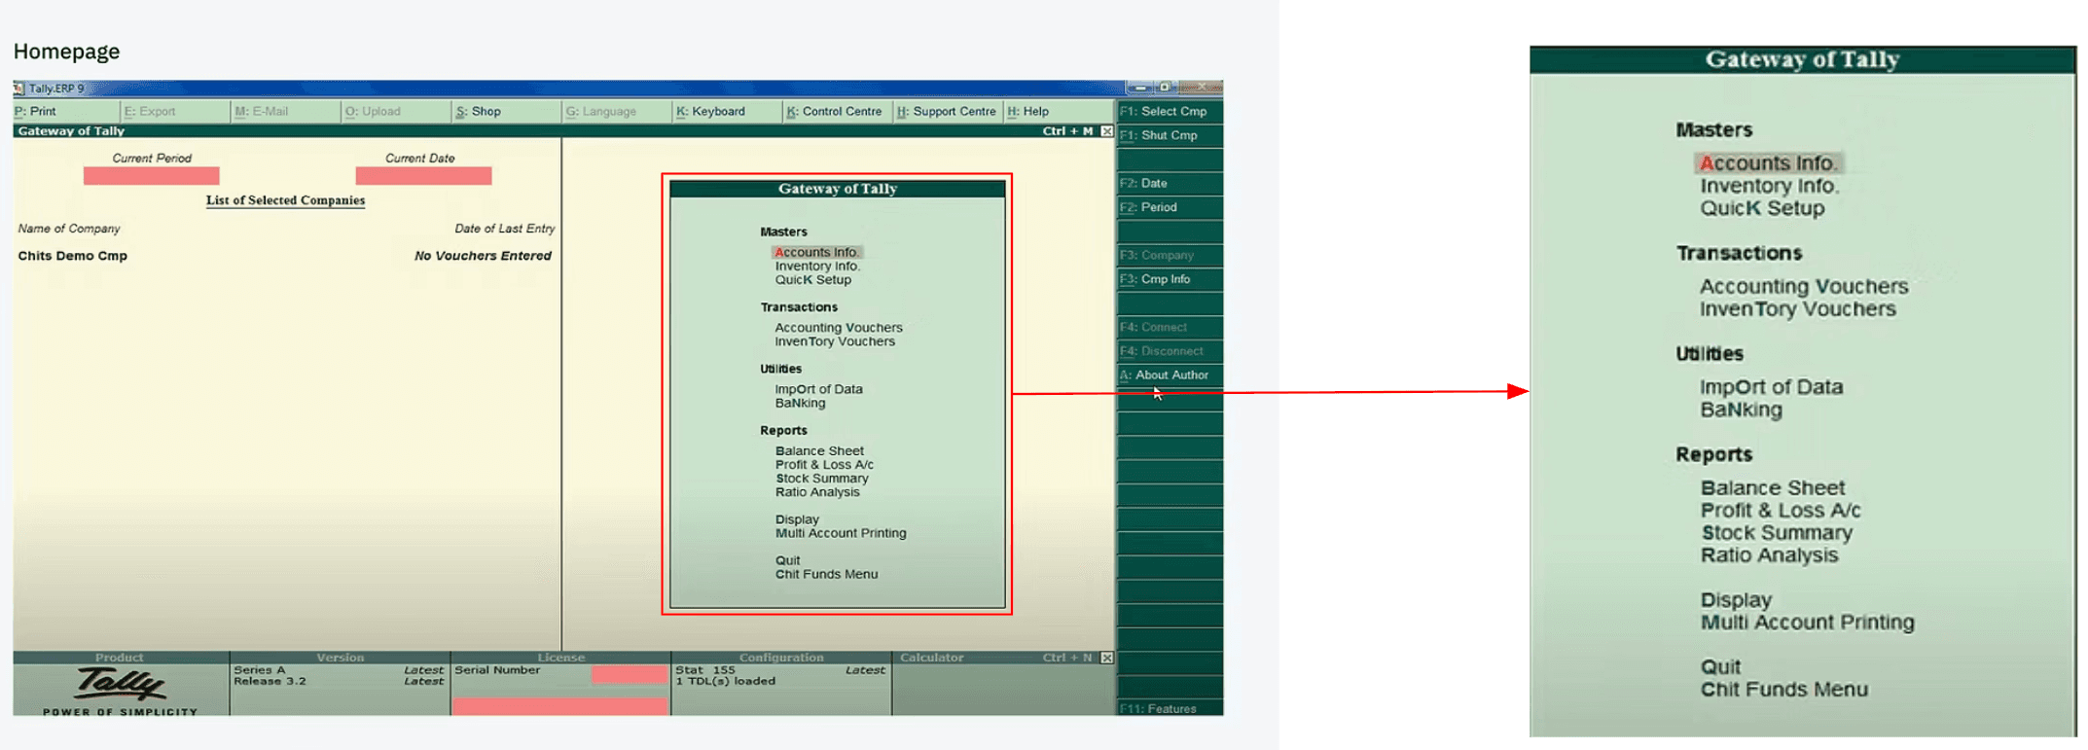Image resolution: width=2088 pixels, height=750 pixels.
Task: Open Ratio Analysis in the Tally window menu
Action: (x=817, y=492)
